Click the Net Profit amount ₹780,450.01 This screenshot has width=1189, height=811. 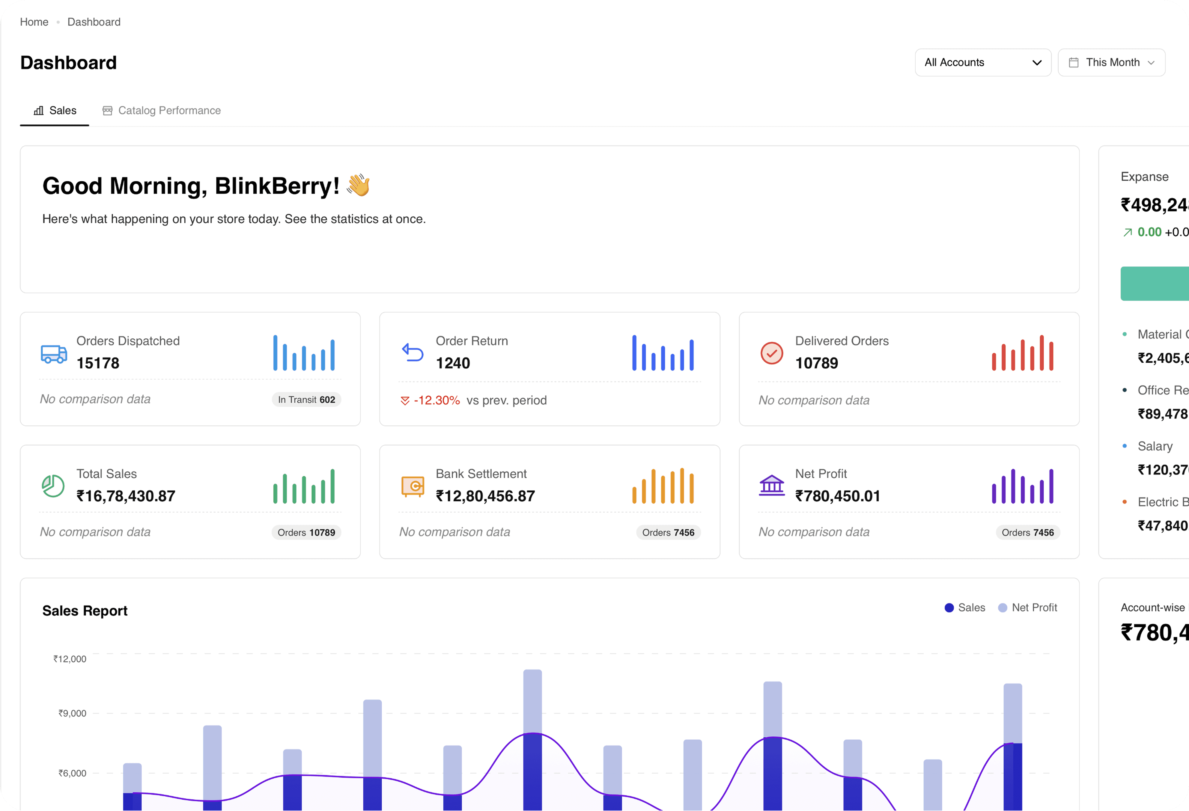(x=838, y=496)
